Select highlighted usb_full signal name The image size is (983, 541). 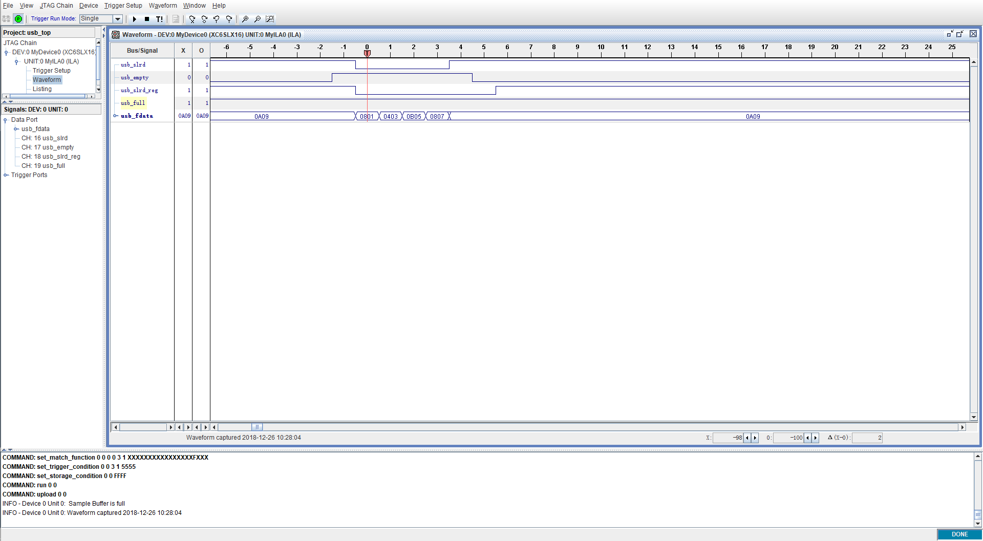click(x=133, y=103)
